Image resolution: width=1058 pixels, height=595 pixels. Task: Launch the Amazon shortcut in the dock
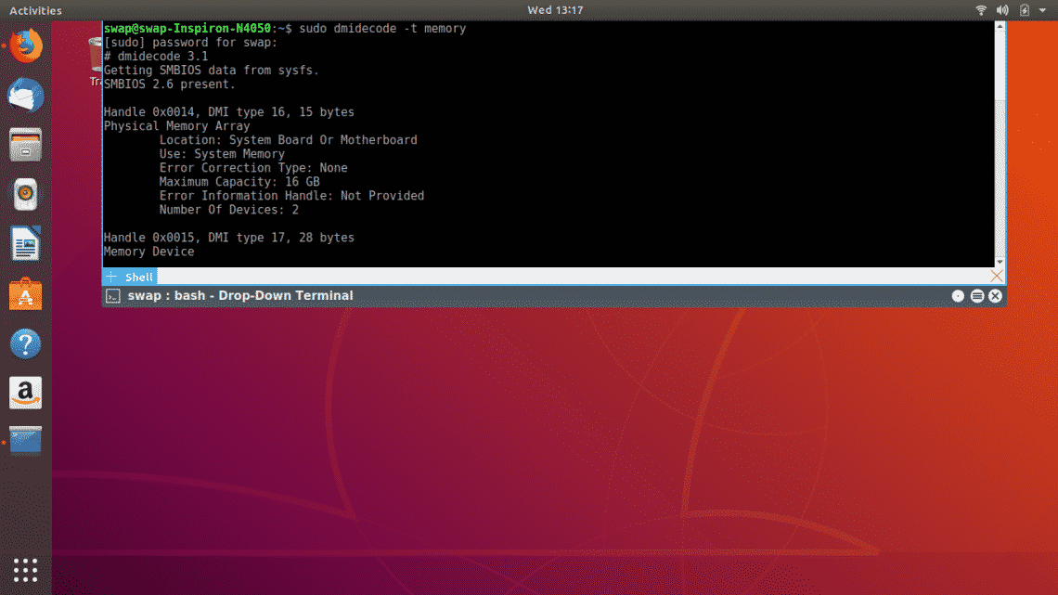pyautogui.click(x=25, y=392)
